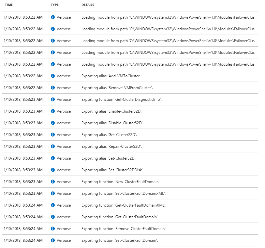This screenshot has height=248, width=265.
Task: Open the truncated FailoverClus... module path entry
Action: point(169,17)
